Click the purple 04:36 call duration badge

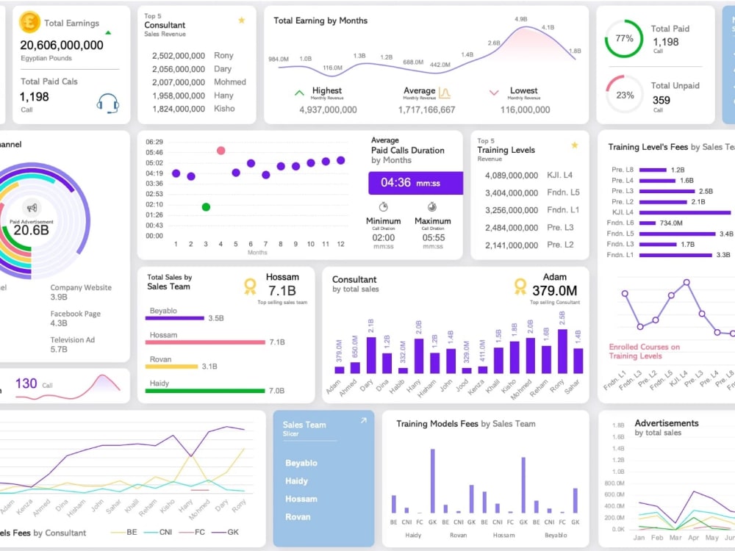point(415,183)
